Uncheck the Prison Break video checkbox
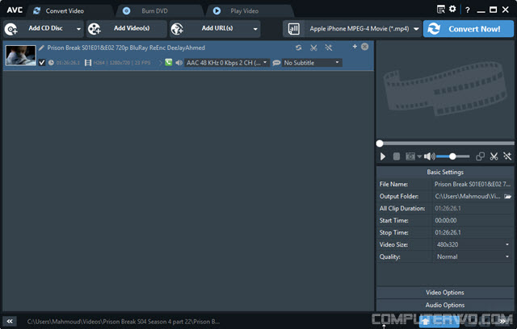This screenshot has height=329, width=517. (x=42, y=62)
